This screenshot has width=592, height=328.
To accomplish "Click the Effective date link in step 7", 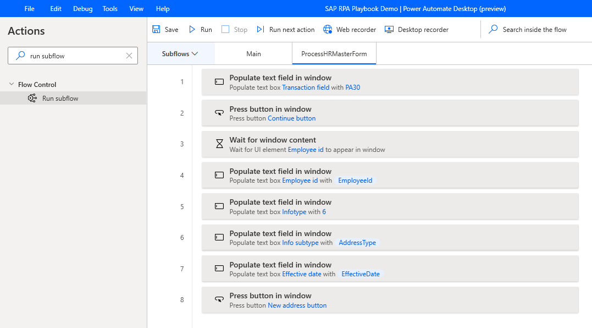I will coord(302,274).
